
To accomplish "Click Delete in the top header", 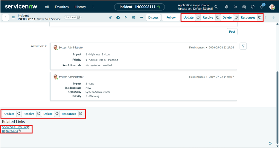I will point(227,17).
